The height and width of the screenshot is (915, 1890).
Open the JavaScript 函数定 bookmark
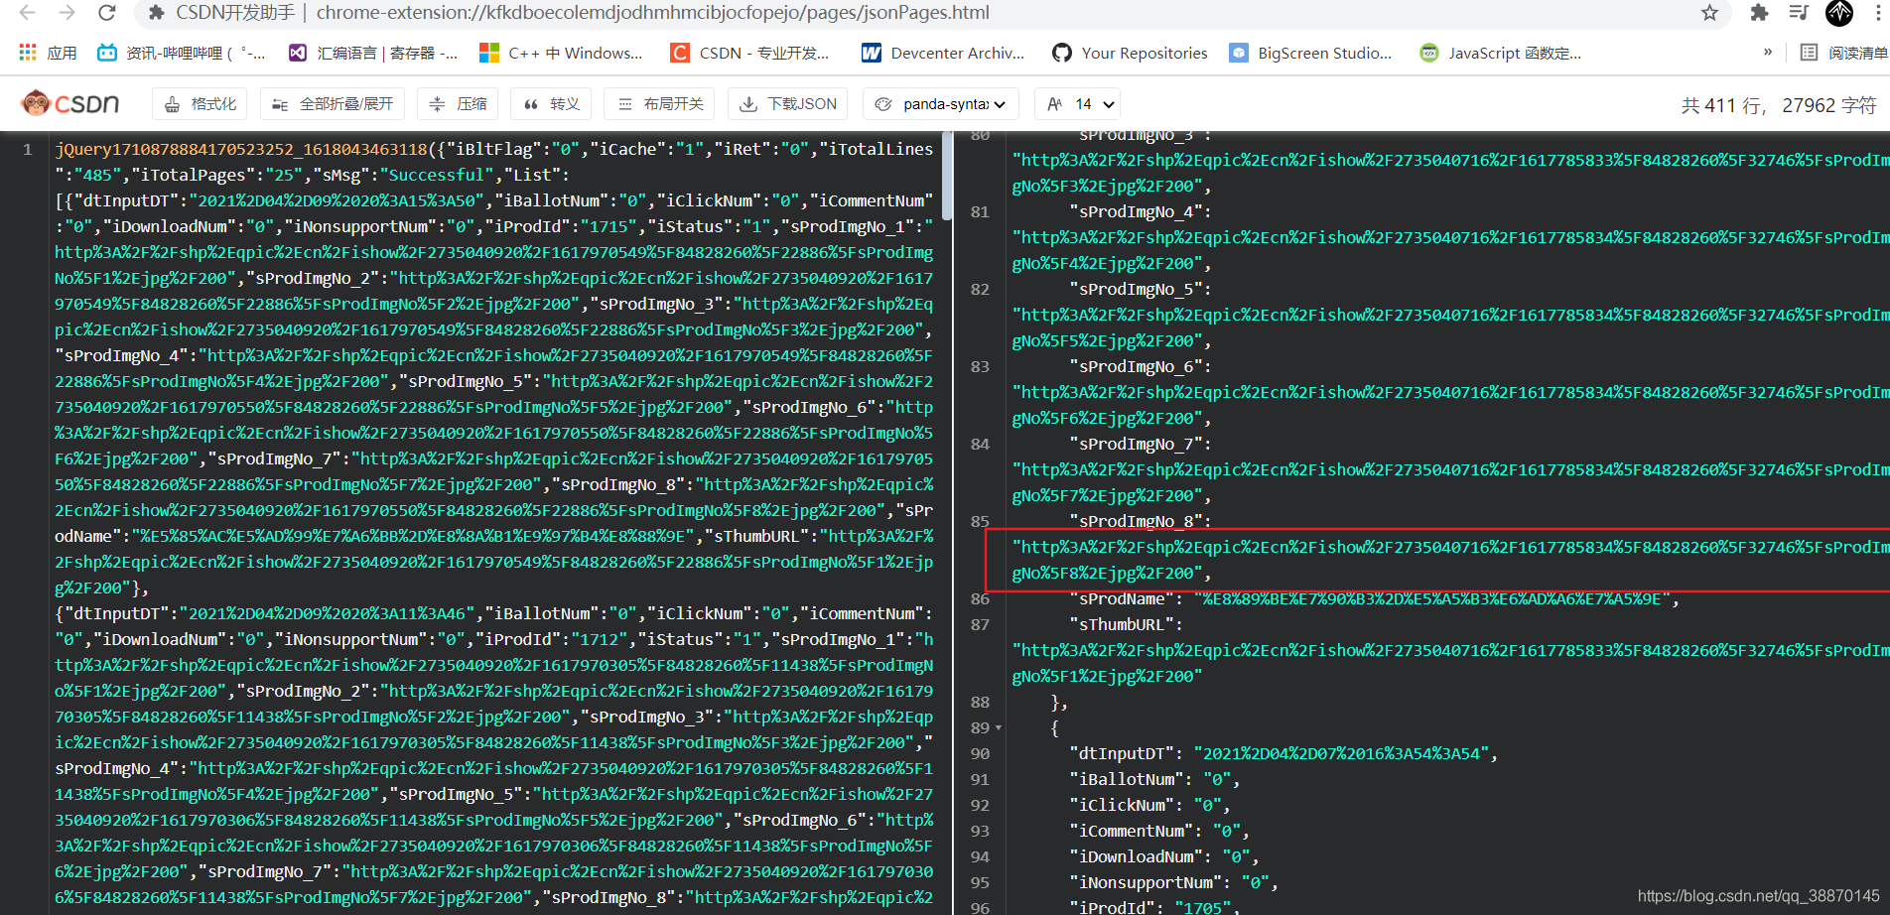pos(1501,53)
